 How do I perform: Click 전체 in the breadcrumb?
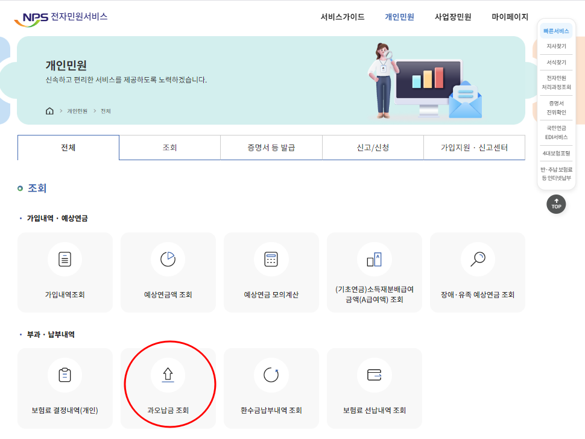106,111
